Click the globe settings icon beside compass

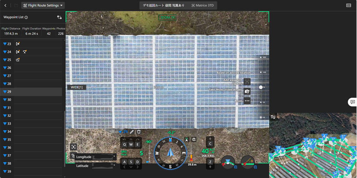194,140
